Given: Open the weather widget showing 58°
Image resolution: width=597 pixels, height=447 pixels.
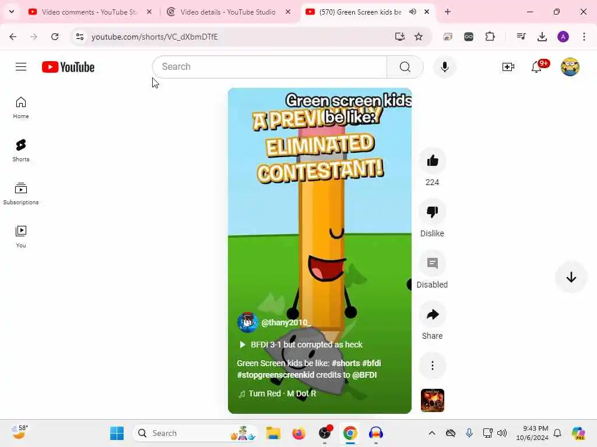Looking at the screenshot, I should (x=19, y=433).
